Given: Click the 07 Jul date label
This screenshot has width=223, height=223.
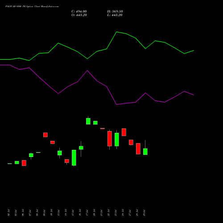Looking at the screenshot, I should pos(30,213).
